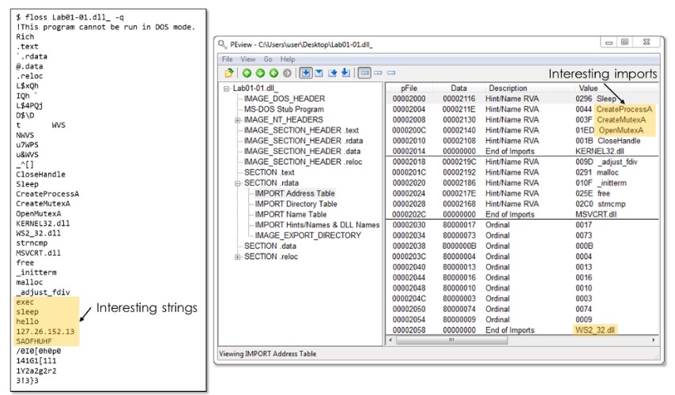675x395 pixels.
Task: Click the grayed-out forward arrow icon
Action: tap(287, 73)
